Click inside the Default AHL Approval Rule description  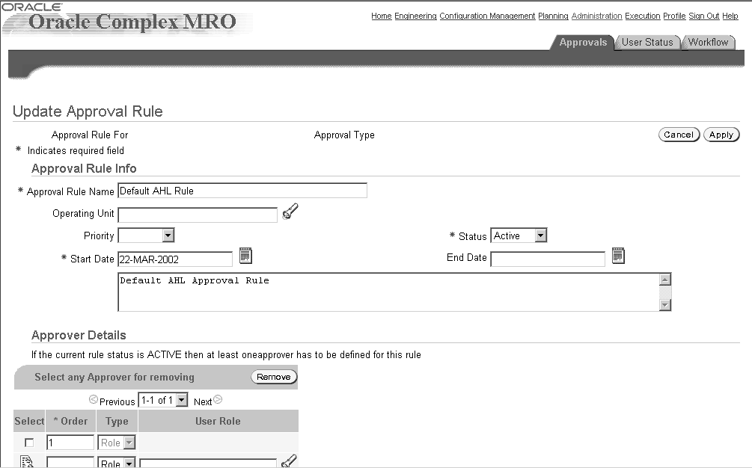(389, 292)
